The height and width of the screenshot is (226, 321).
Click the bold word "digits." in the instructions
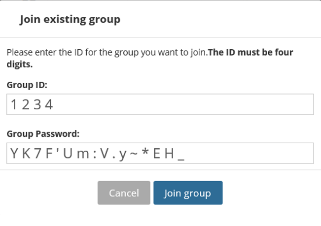pyautogui.click(x=20, y=65)
